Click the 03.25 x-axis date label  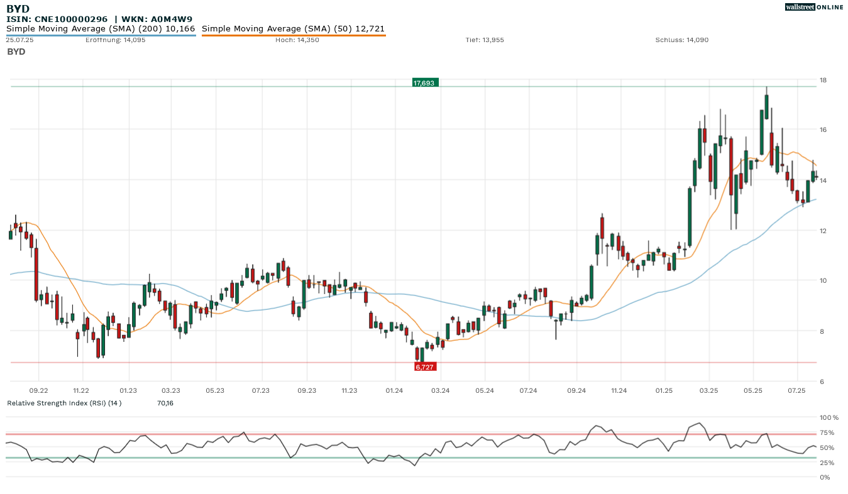pyautogui.click(x=708, y=390)
